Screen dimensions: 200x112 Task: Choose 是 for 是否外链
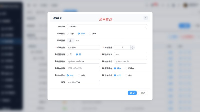[x=69, y=54]
